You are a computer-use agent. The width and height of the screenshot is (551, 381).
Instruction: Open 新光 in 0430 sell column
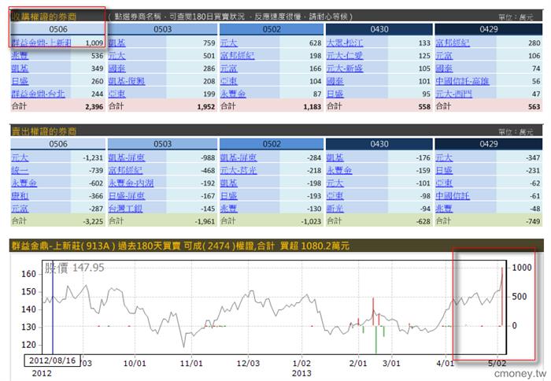click(334, 208)
